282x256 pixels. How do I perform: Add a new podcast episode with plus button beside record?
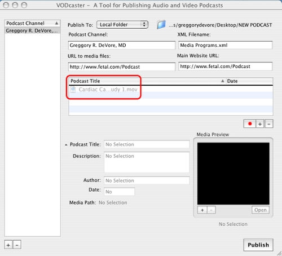click(x=260, y=124)
